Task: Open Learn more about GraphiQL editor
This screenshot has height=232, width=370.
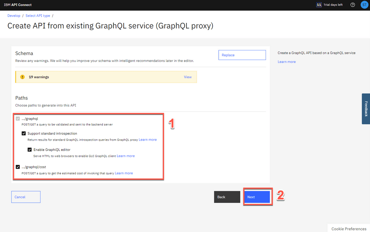Action: [x=126, y=156]
